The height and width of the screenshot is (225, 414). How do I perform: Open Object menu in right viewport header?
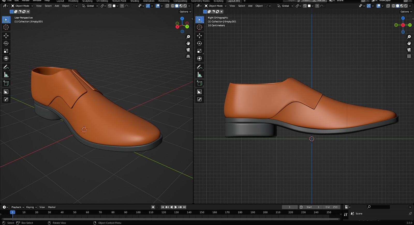[x=259, y=6]
